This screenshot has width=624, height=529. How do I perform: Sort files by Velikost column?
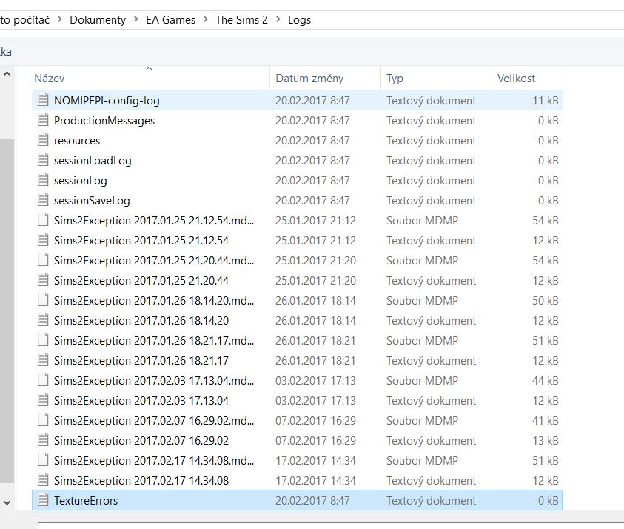516,78
